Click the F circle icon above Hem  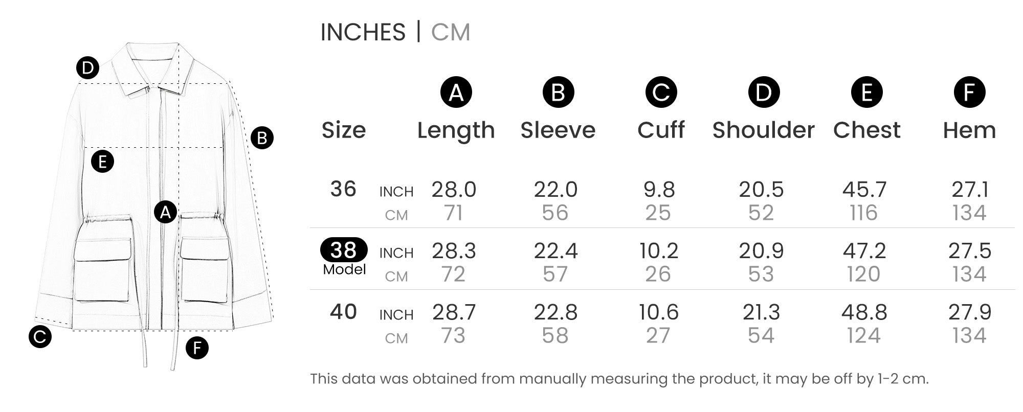coord(969,93)
